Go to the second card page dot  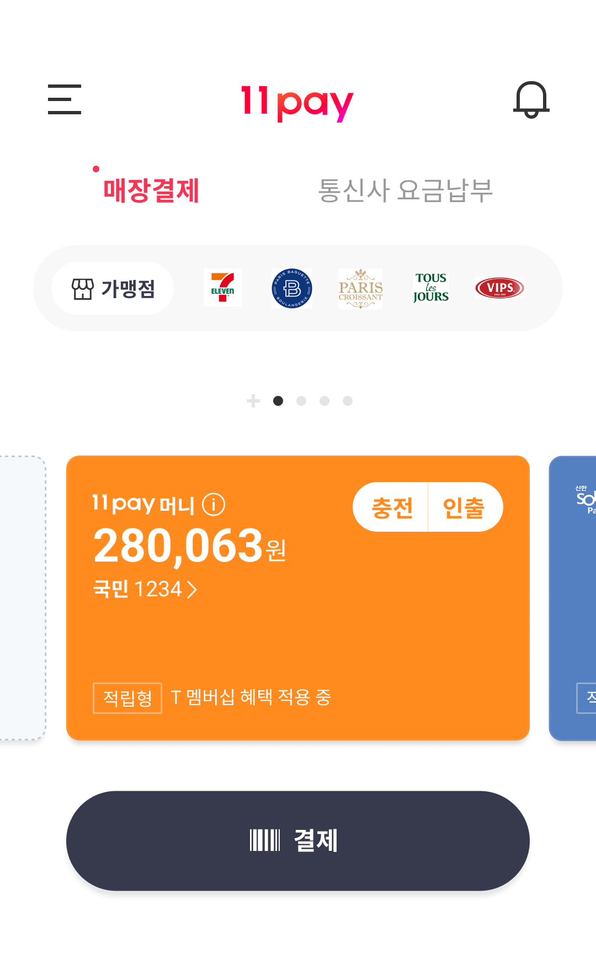pyautogui.click(x=301, y=401)
